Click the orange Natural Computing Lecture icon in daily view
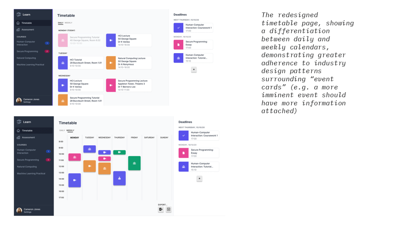Viewport: 401px width, 225px height. [111, 63]
